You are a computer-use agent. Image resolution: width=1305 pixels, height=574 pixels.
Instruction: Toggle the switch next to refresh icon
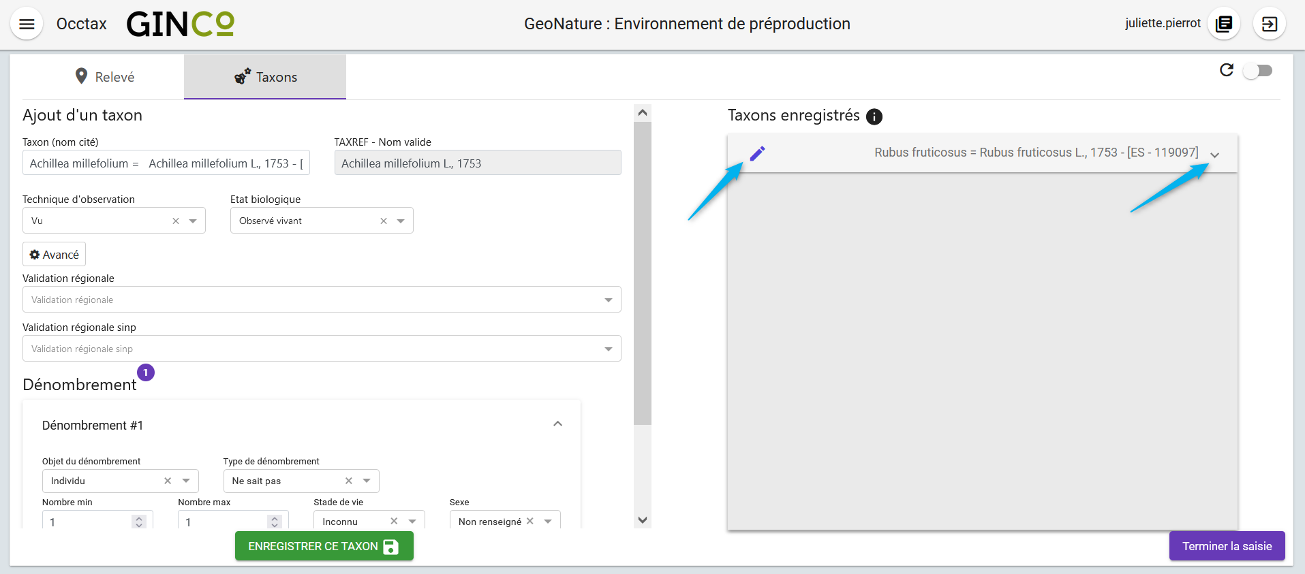tap(1258, 71)
